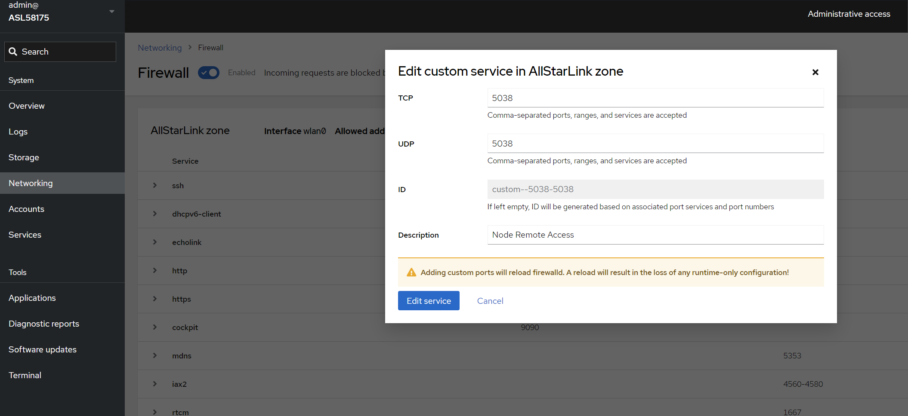Open Services in the sidebar
This screenshot has height=416, width=908.
[x=62, y=235]
